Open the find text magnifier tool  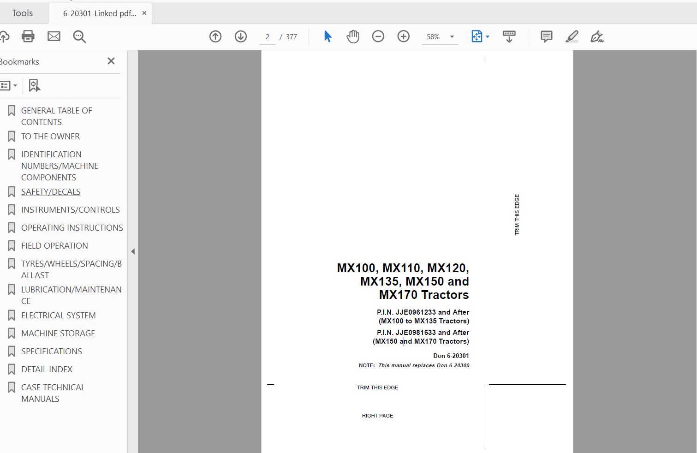click(x=79, y=36)
